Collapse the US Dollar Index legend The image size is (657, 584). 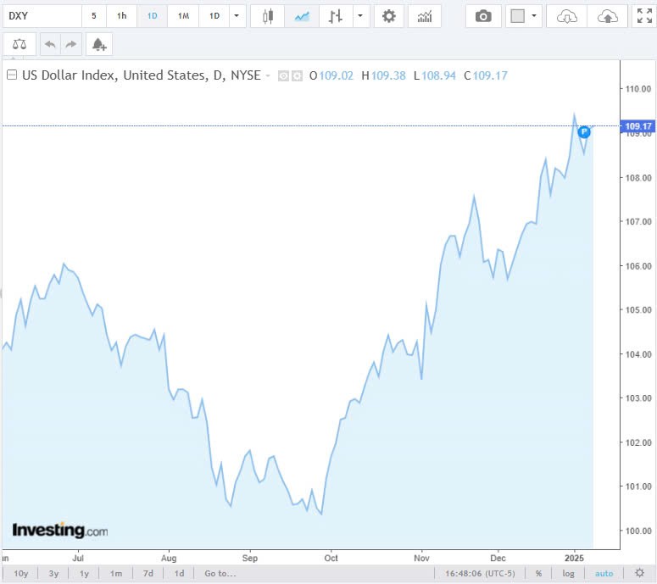tap(12, 75)
